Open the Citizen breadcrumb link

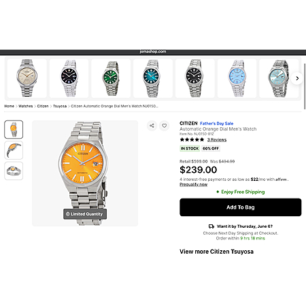point(43,106)
